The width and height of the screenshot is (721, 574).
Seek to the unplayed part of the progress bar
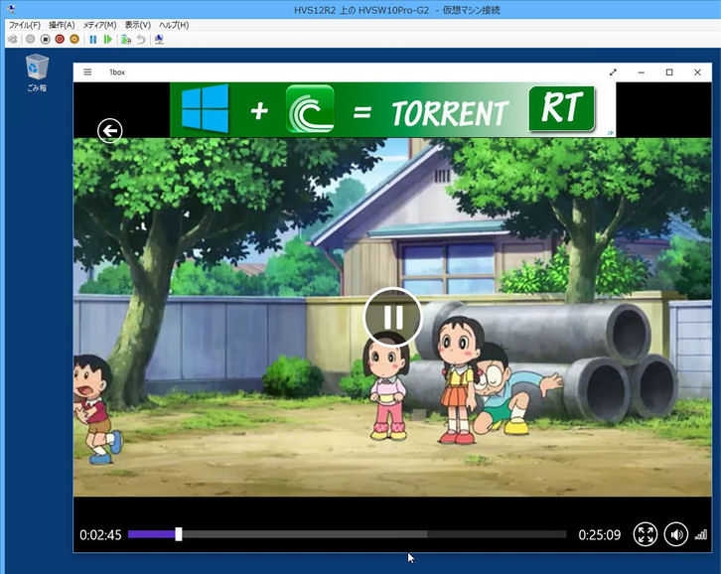tap(373, 534)
